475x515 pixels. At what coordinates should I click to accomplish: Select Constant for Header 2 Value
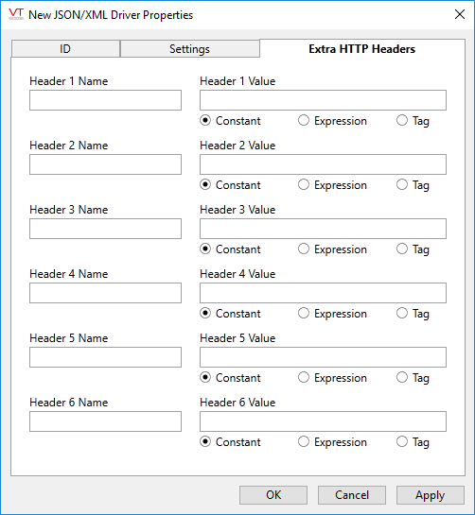(230, 185)
